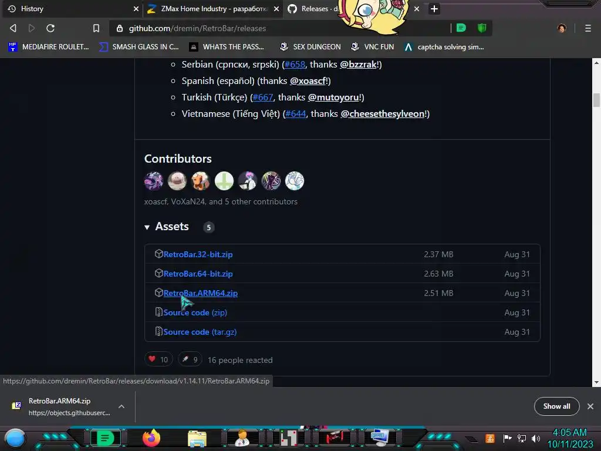Open MEDIAFIRE ROULET bookmark
This screenshot has height=451, width=601.
point(49,47)
